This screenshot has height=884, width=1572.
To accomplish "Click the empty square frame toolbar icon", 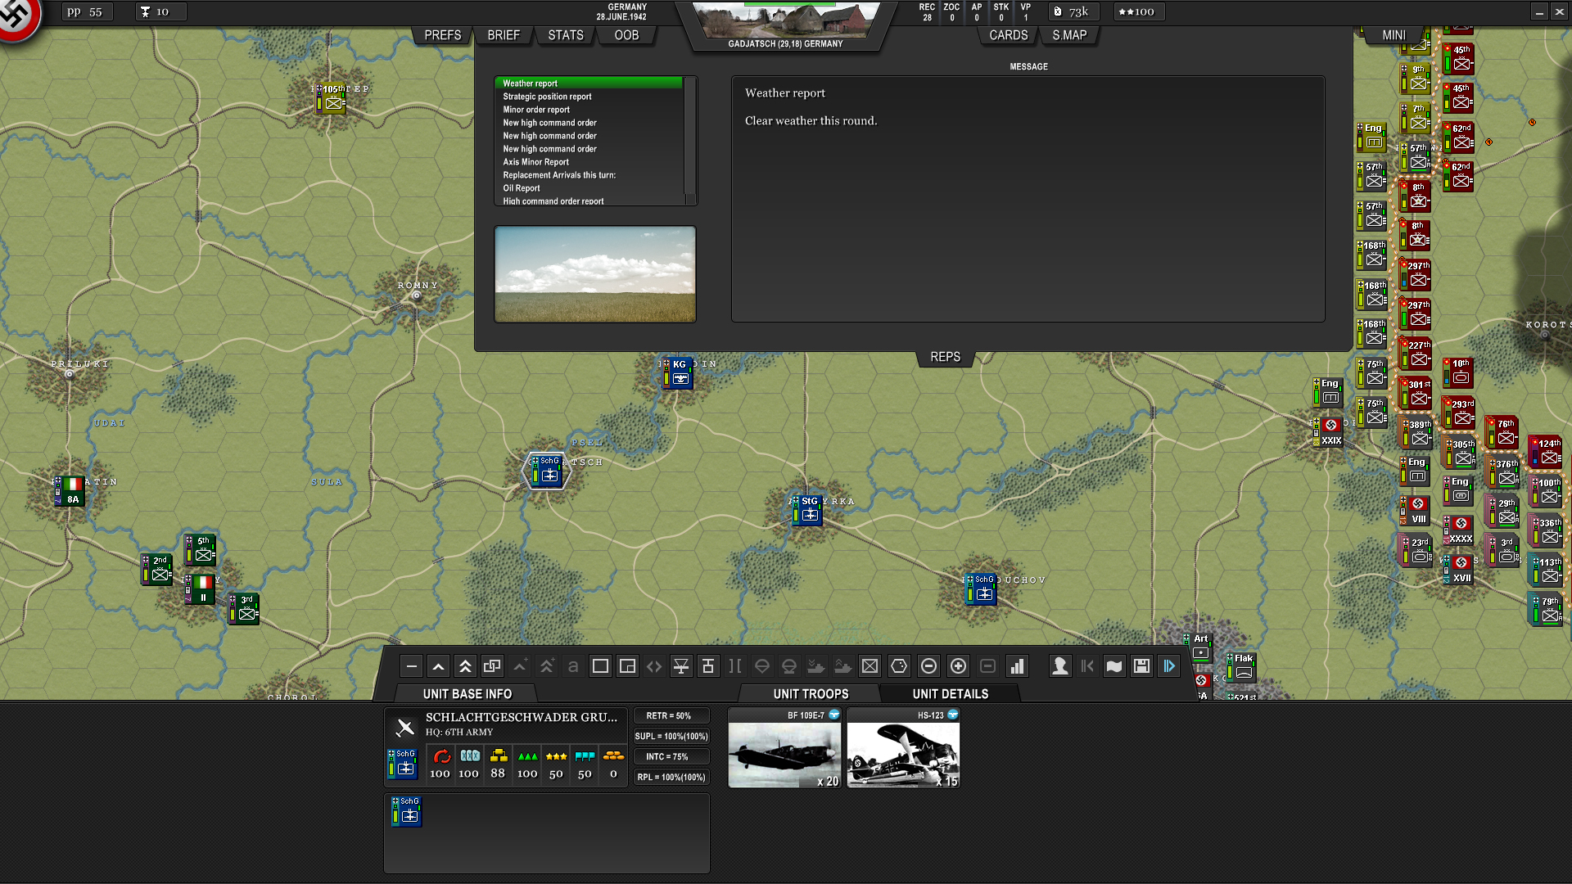I will point(600,666).
